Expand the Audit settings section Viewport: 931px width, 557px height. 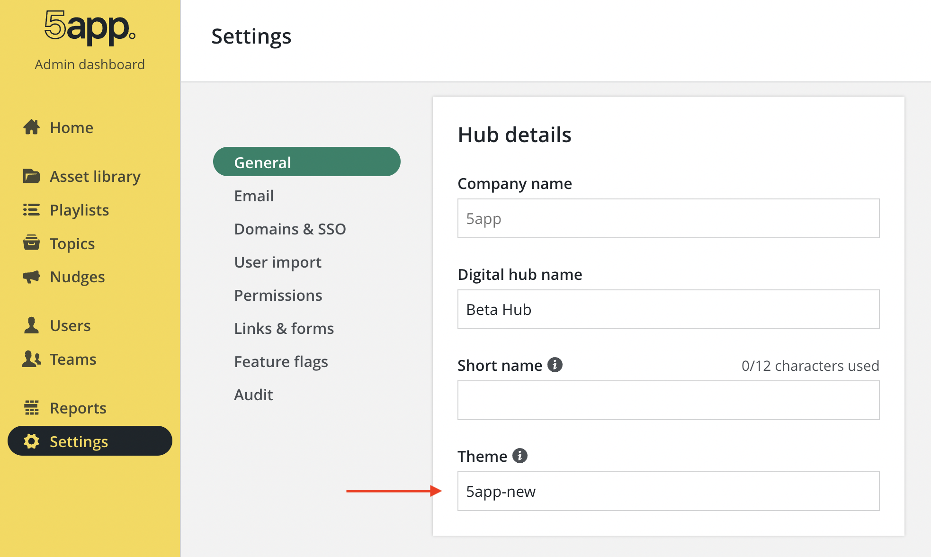(x=254, y=395)
